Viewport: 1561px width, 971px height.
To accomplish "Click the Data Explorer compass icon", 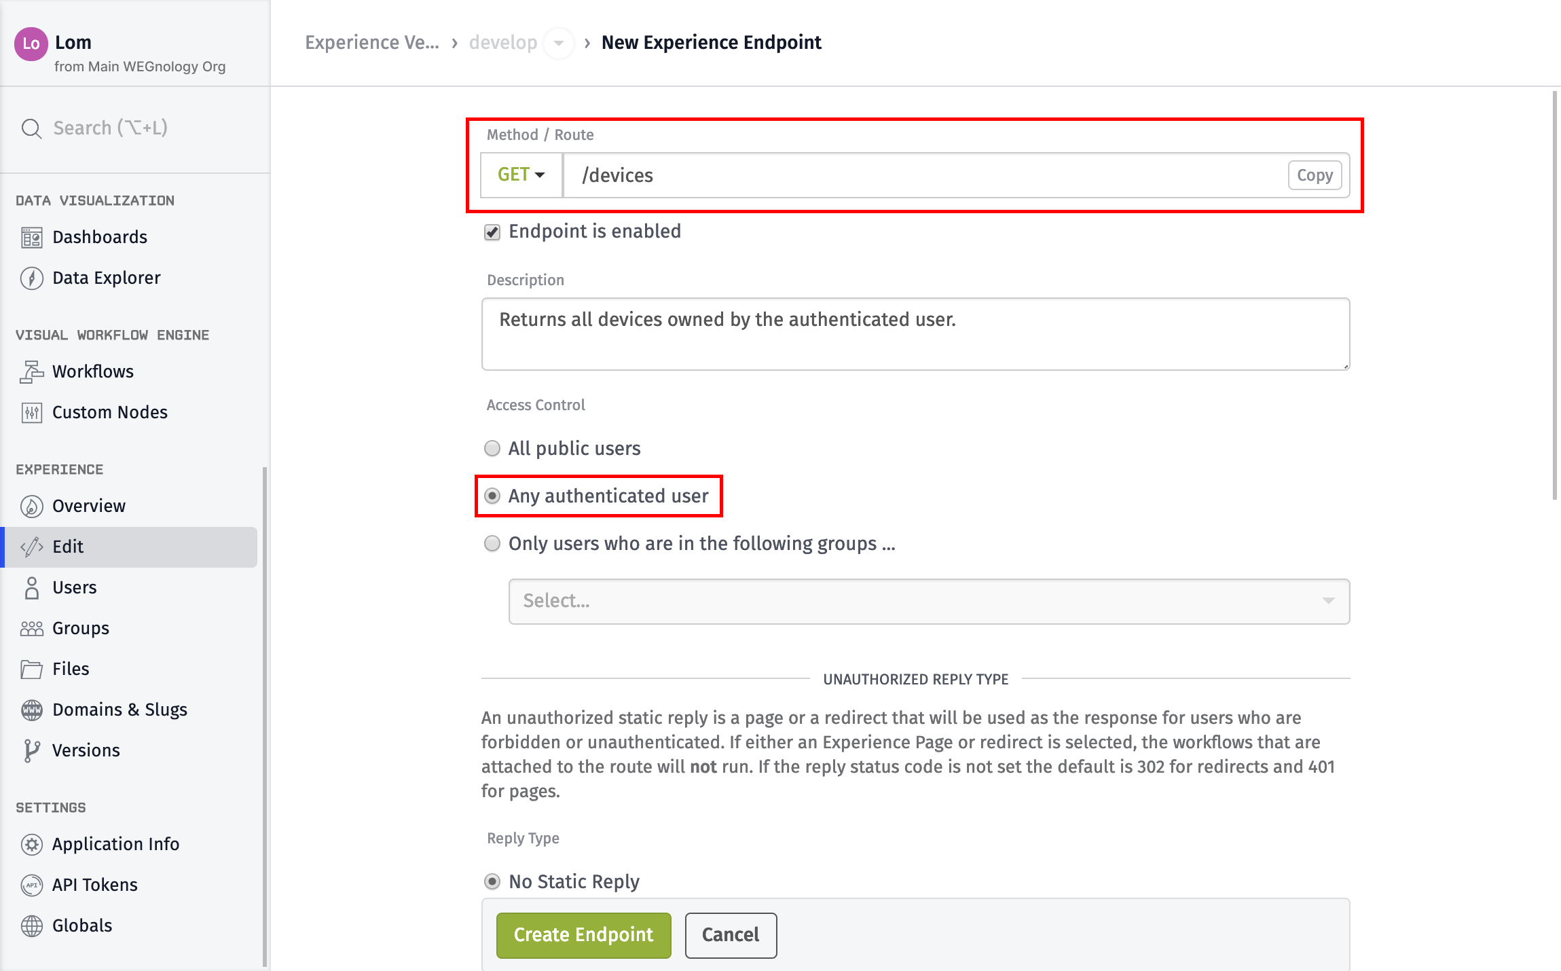I will pyautogui.click(x=31, y=278).
